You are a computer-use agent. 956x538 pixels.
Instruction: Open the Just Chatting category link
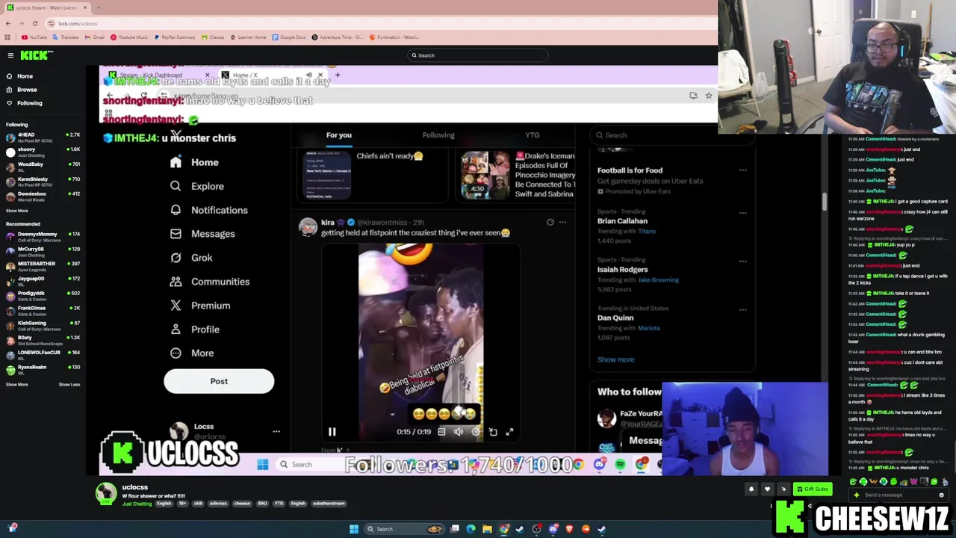click(x=137, y=504)
